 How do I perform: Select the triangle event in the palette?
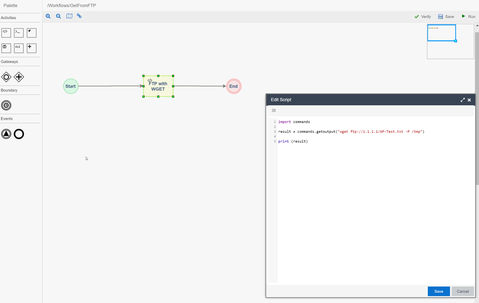click(x=6, y=134)
